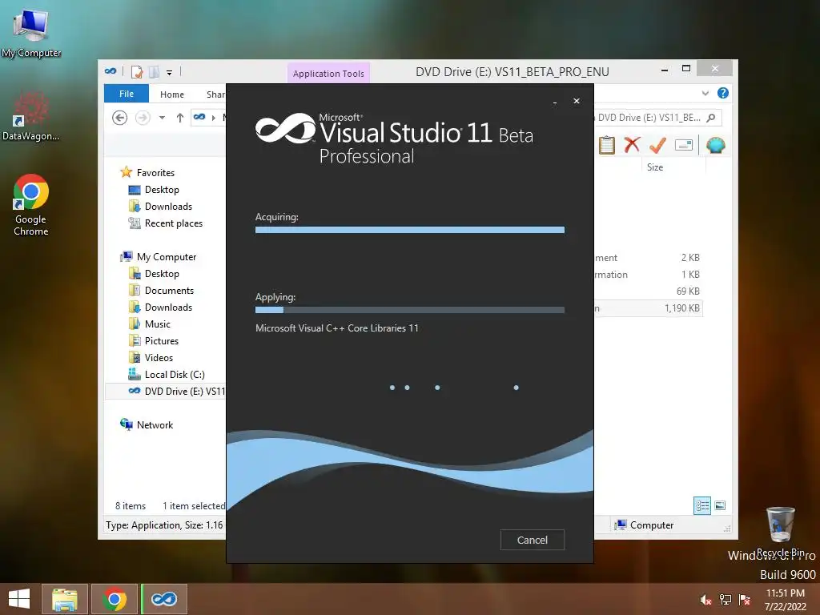Select Network in navigation pane
The image size is (820, 615).
point(155,425)
